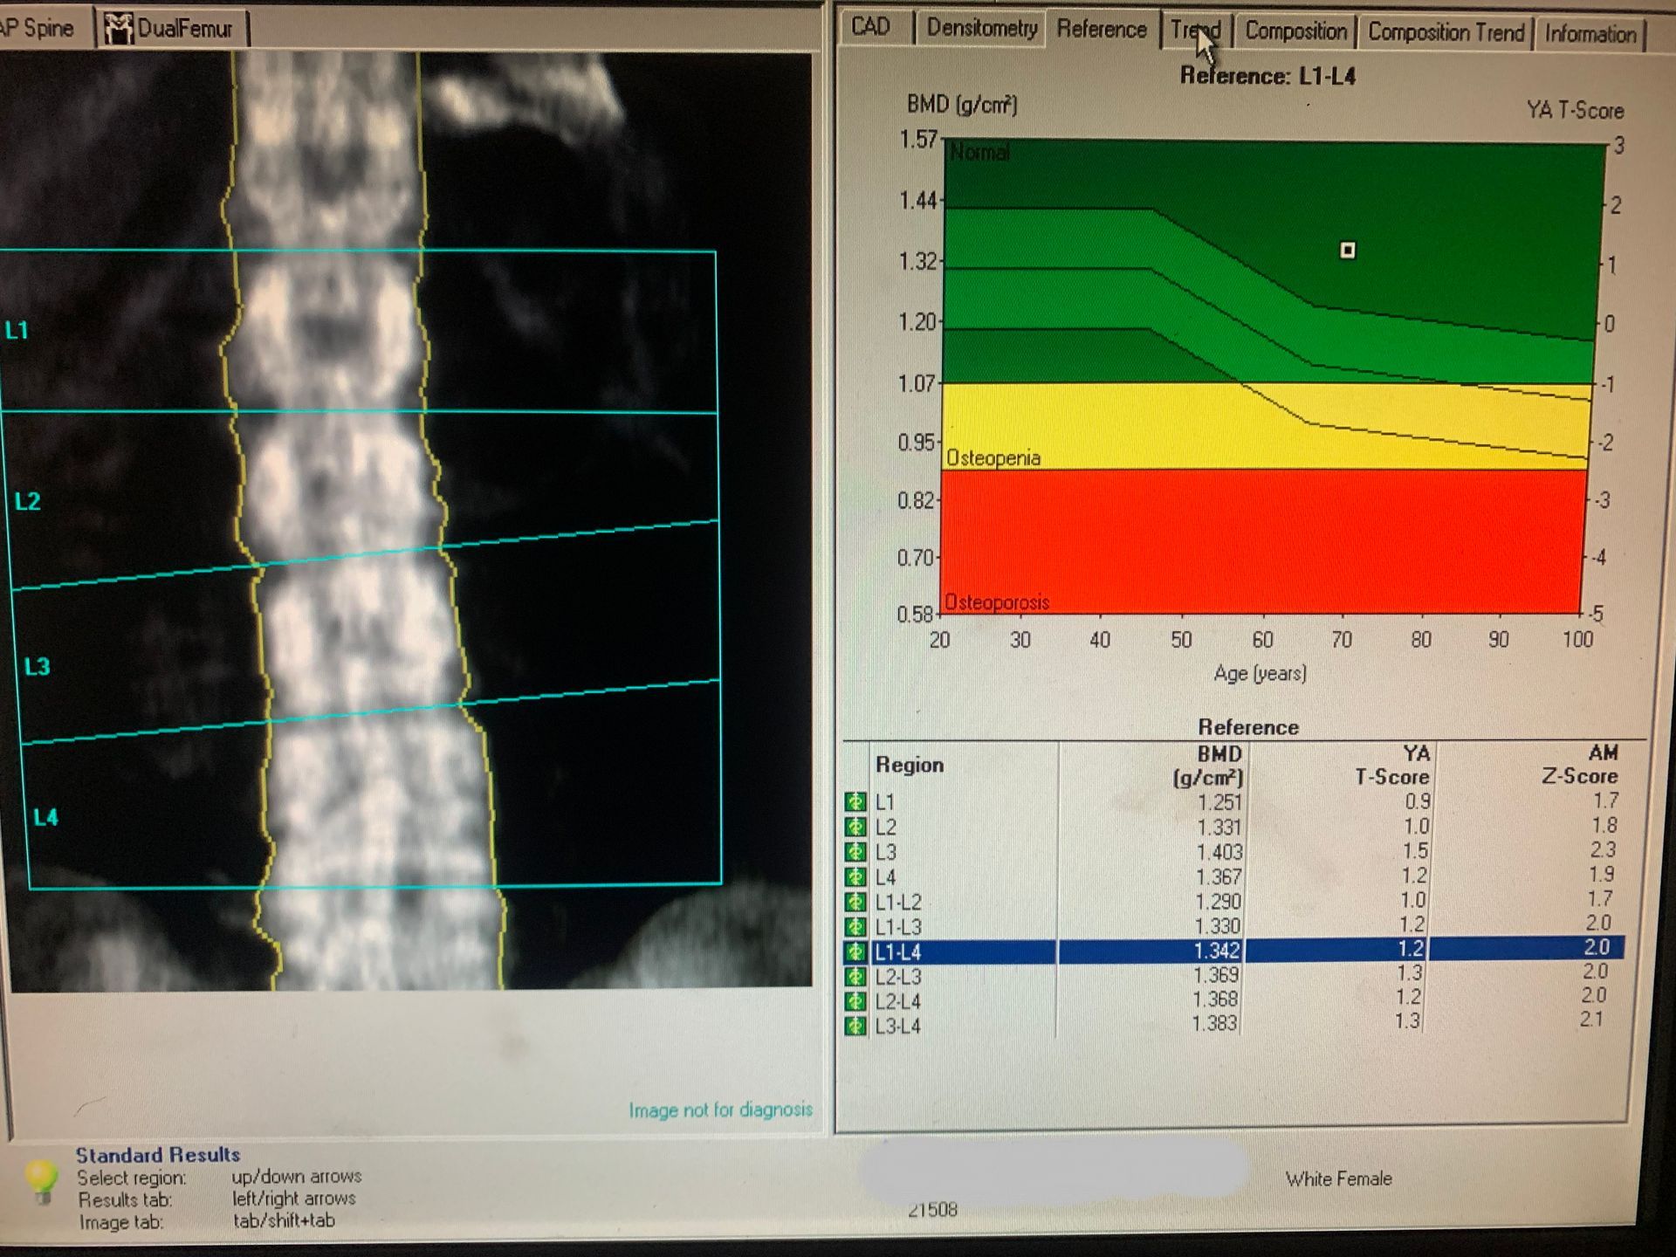Open the Information tab

1590,33
